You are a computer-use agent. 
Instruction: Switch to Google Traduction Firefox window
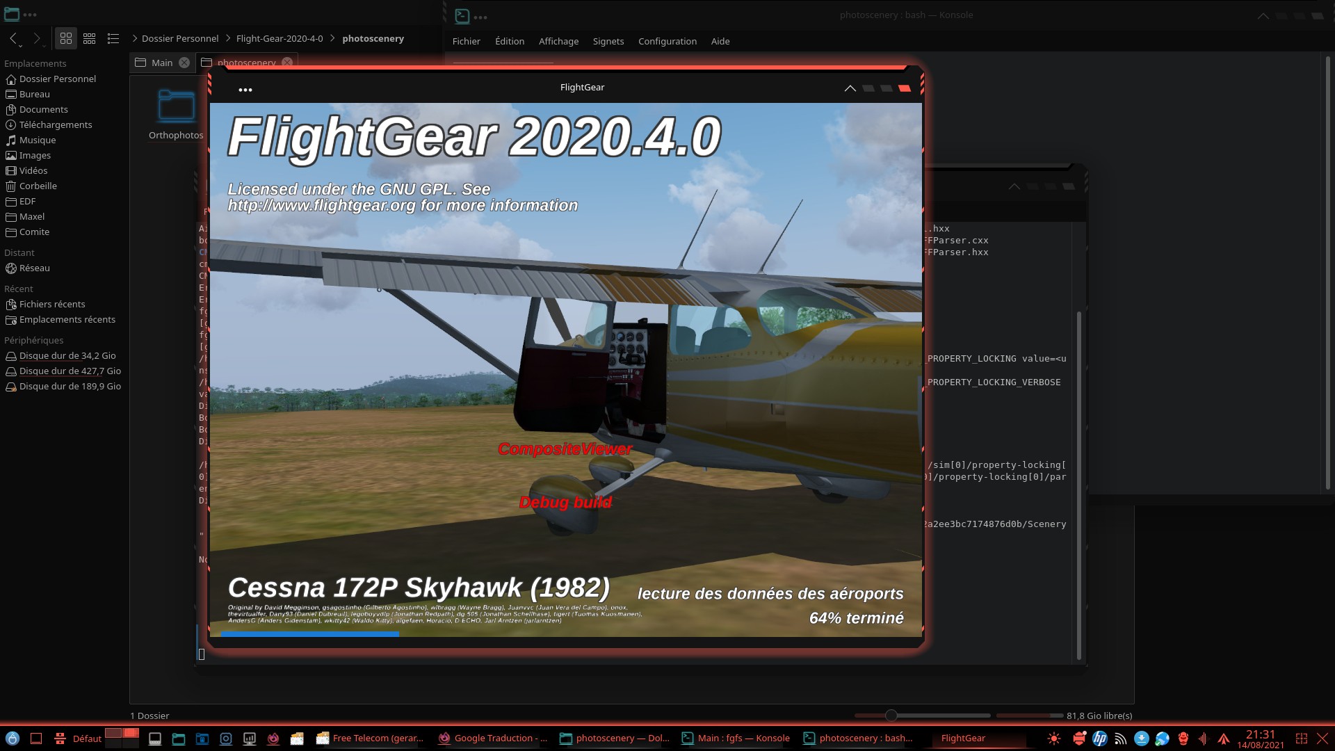pyautogui.click(x=492, y=738)
